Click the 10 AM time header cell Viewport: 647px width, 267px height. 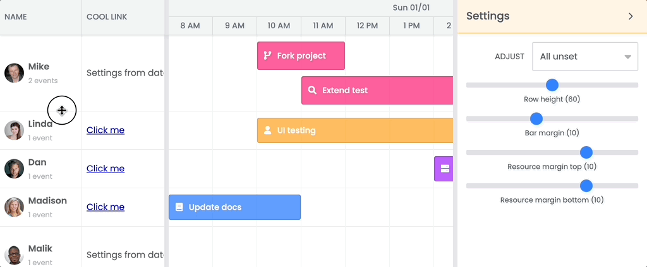click(x=279, y=26)
